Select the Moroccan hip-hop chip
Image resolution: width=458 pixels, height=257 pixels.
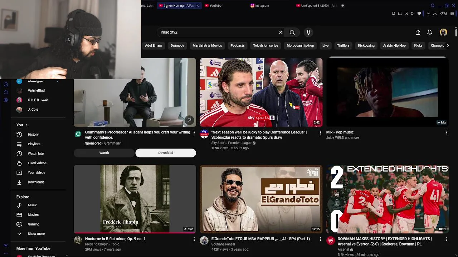(300, 46)
